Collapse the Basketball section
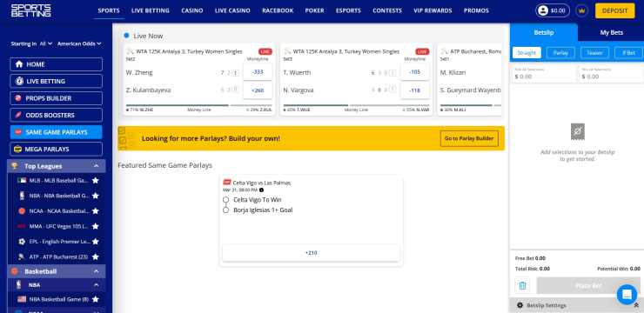644x313 pixels. [x=96, y=271]
